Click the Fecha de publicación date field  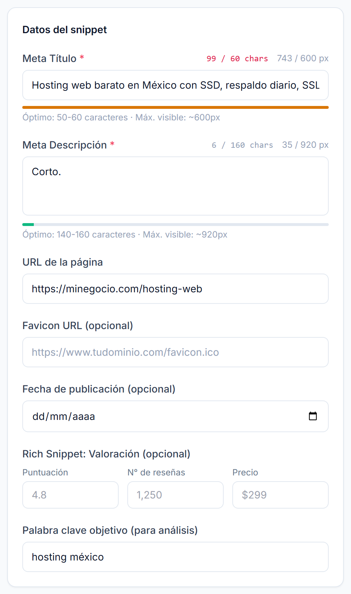point(175,416)
